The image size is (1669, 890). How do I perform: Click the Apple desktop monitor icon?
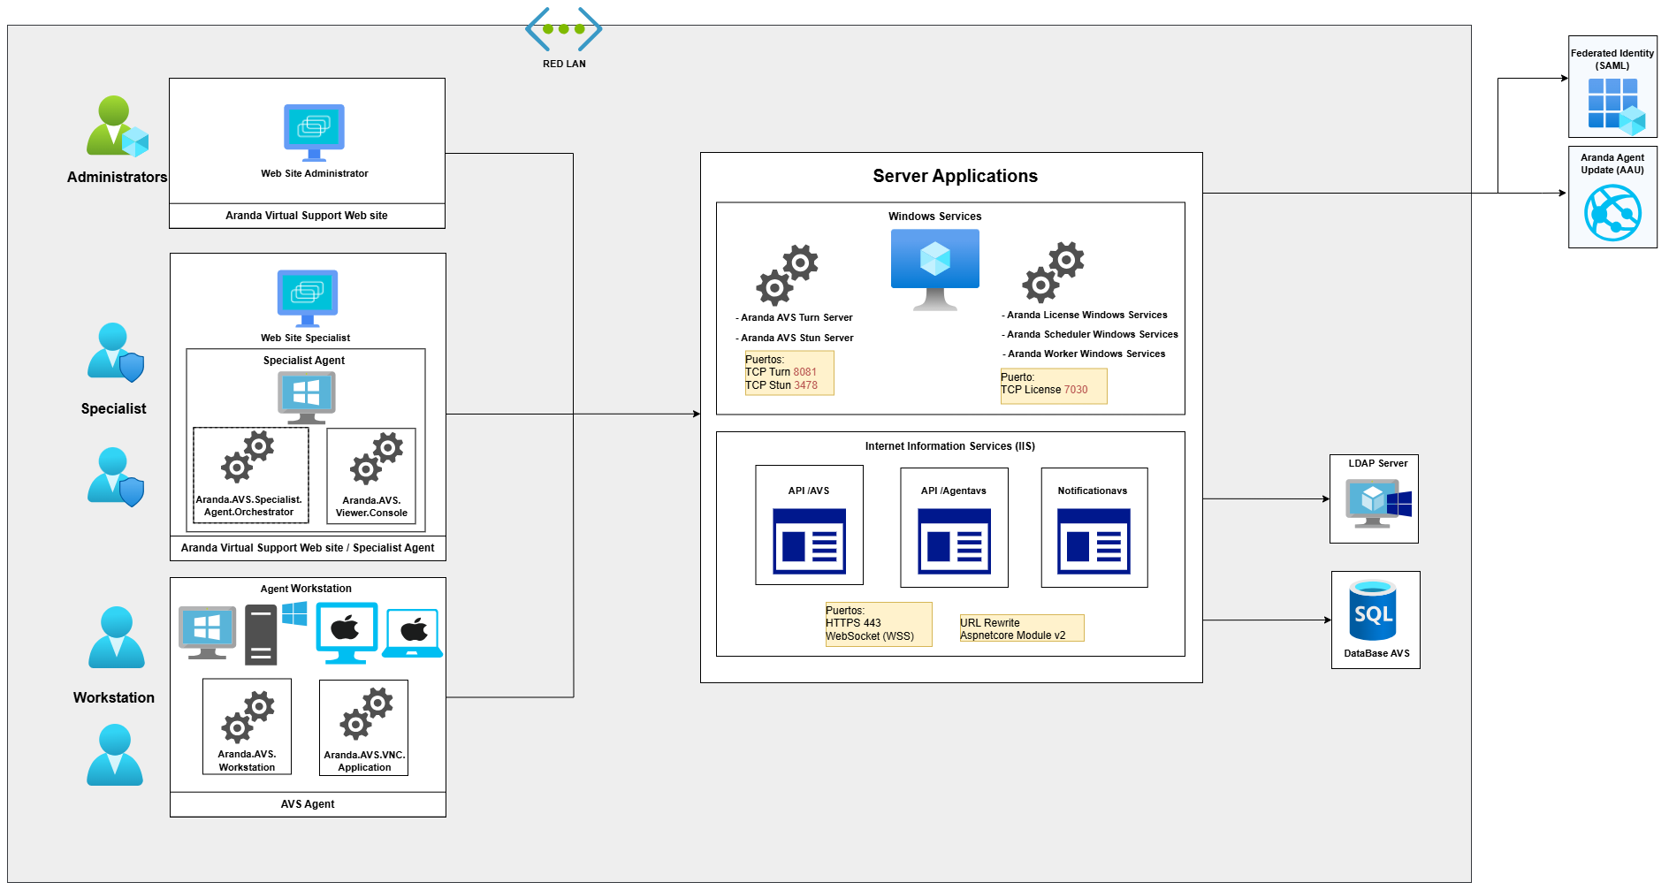pos(347,633)
